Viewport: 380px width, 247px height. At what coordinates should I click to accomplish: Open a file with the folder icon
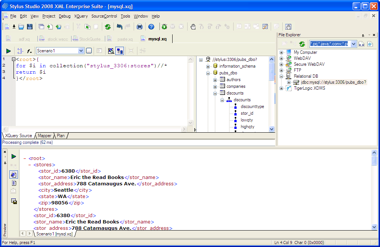click(x=21, y=27)
